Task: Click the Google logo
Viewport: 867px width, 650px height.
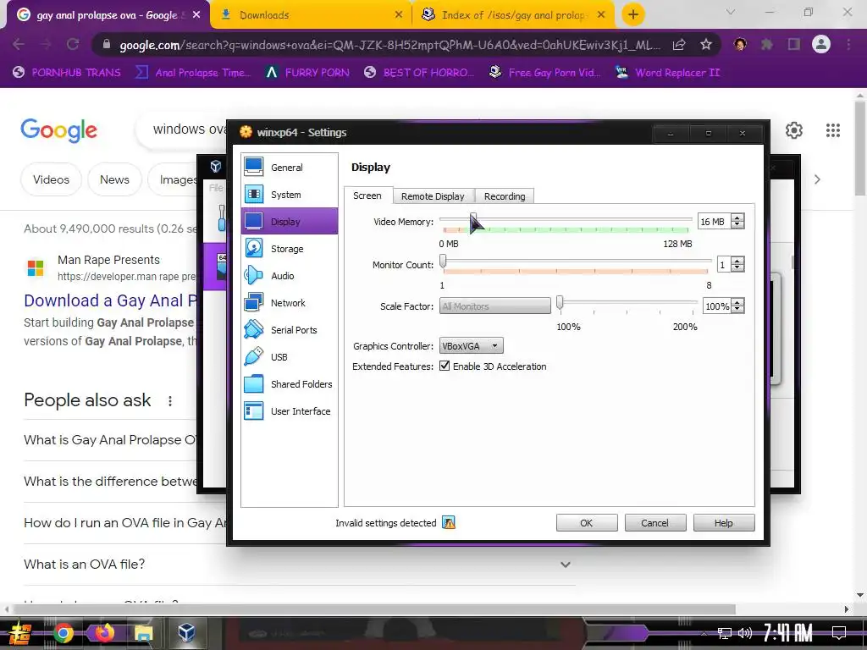Action: [x=58, y=130]
